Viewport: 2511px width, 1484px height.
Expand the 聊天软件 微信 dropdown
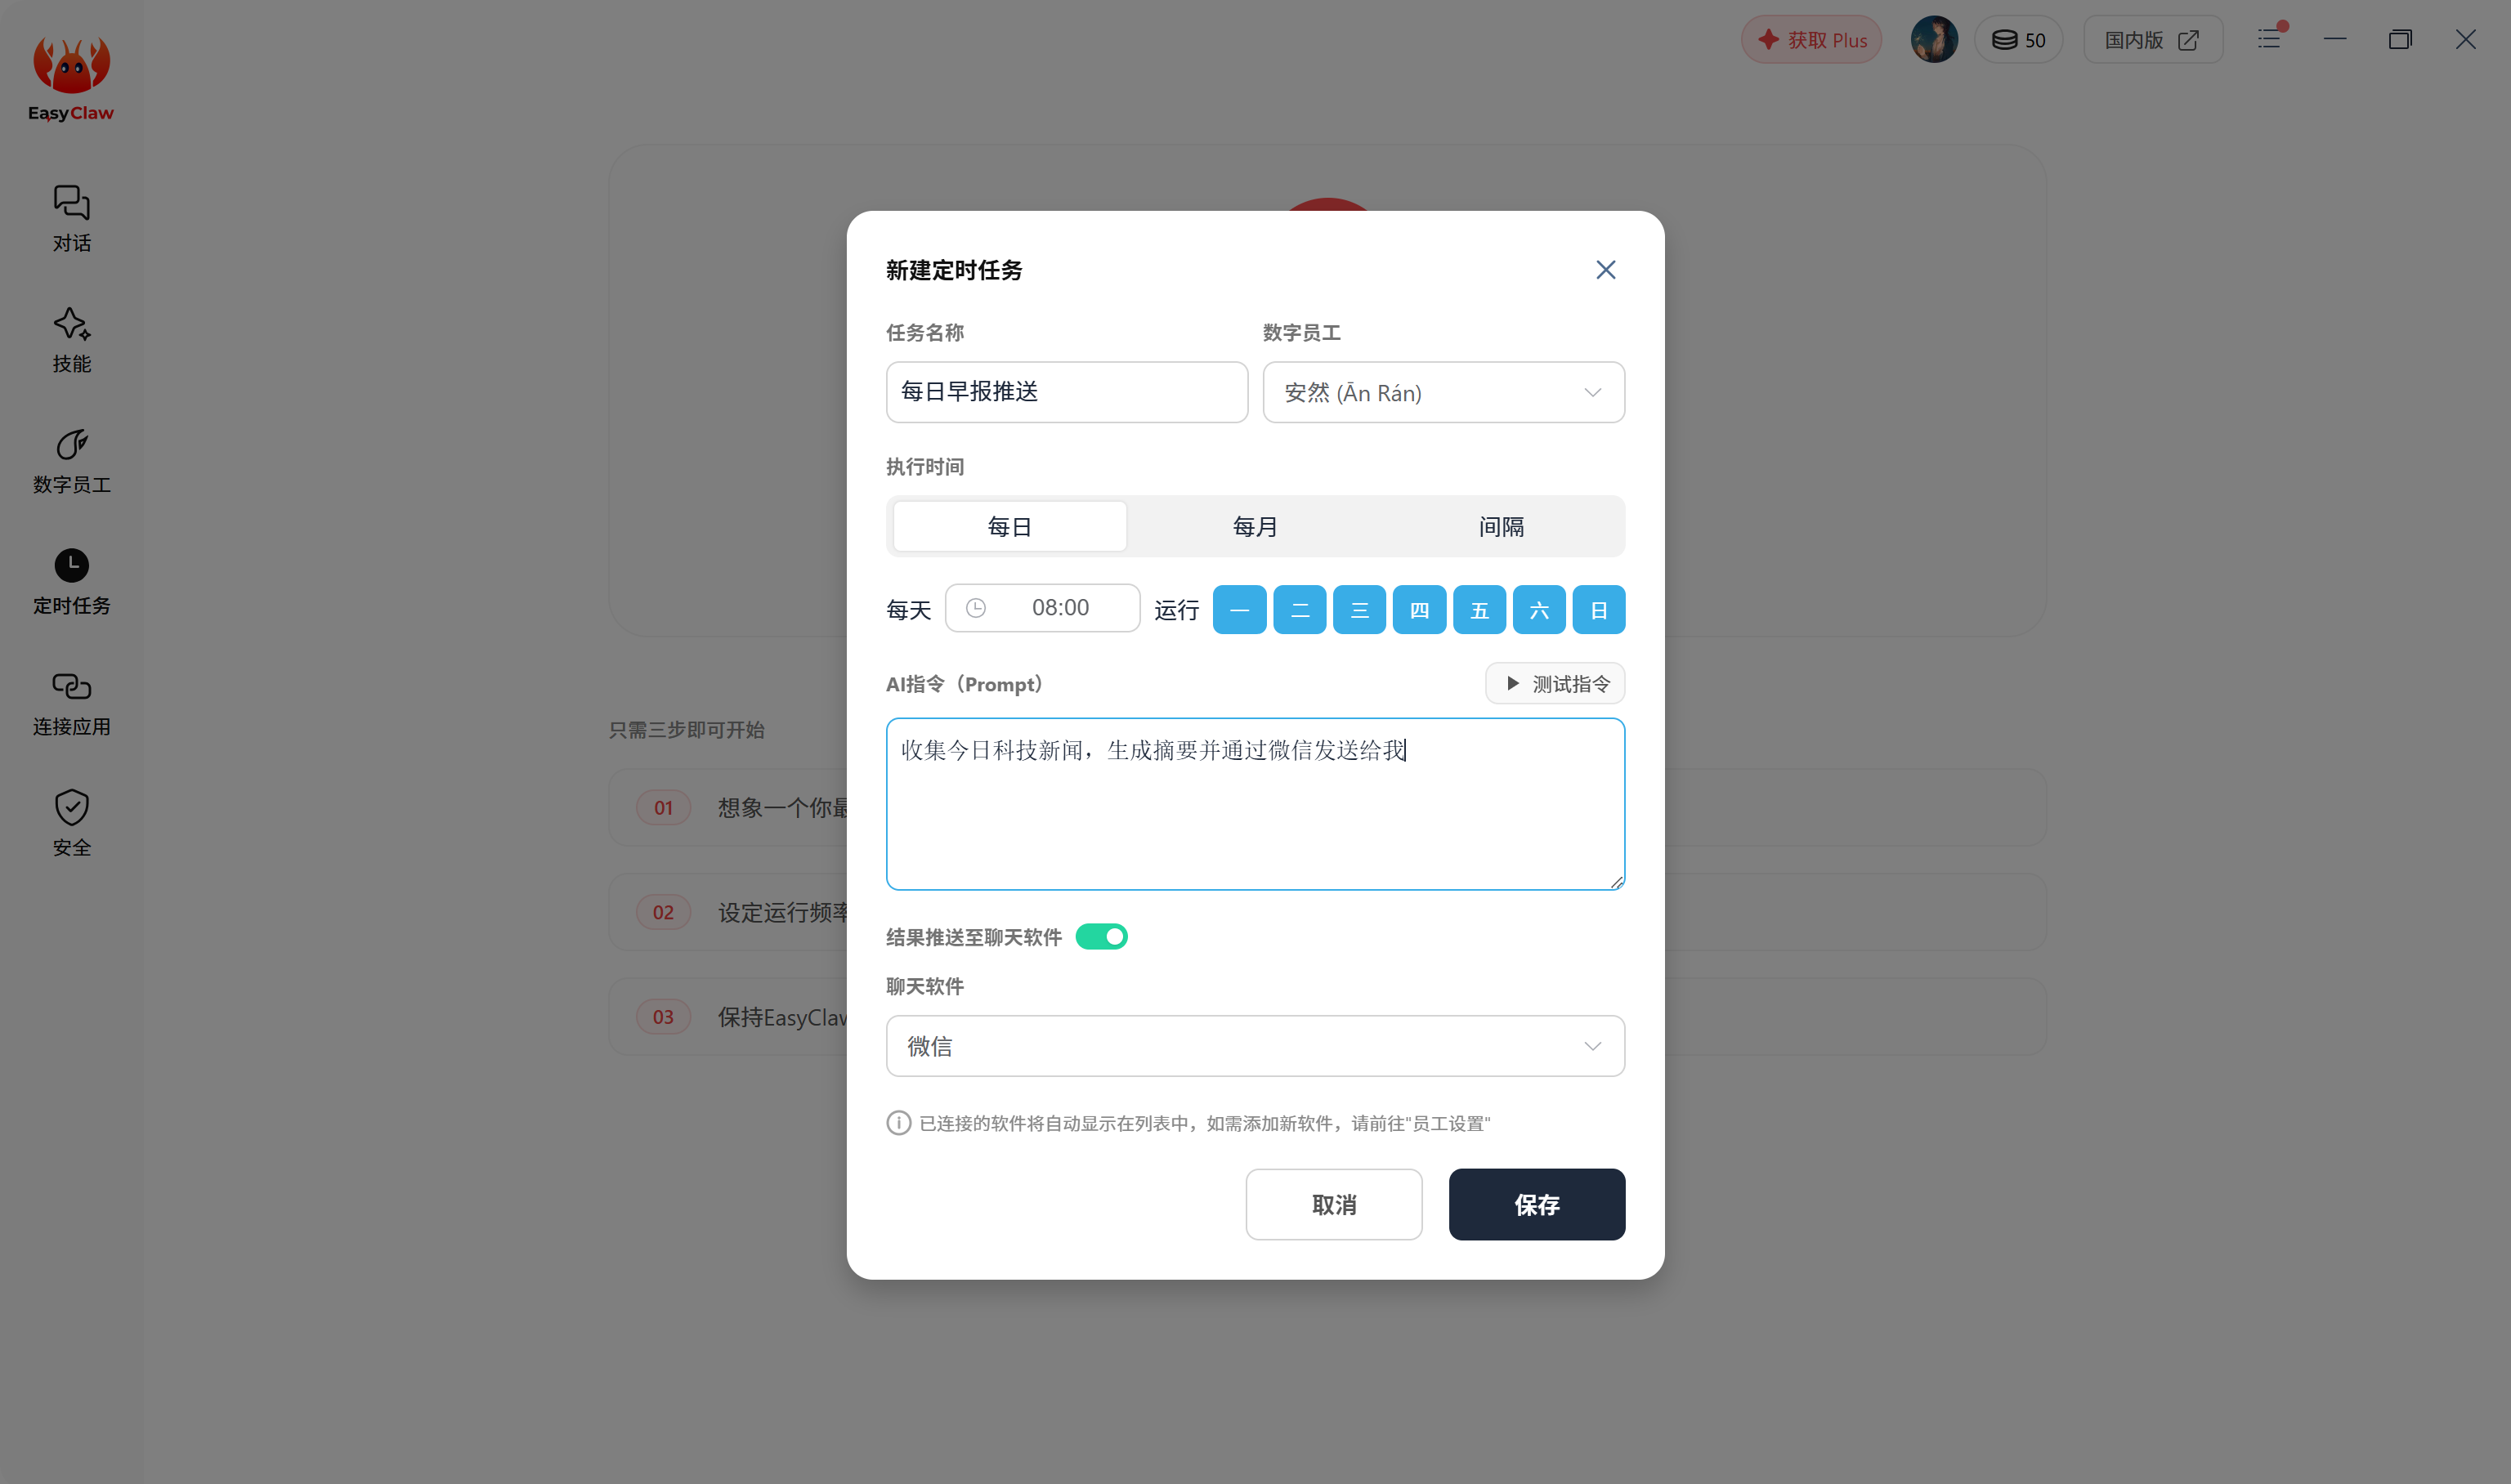pos(1255,1046)
